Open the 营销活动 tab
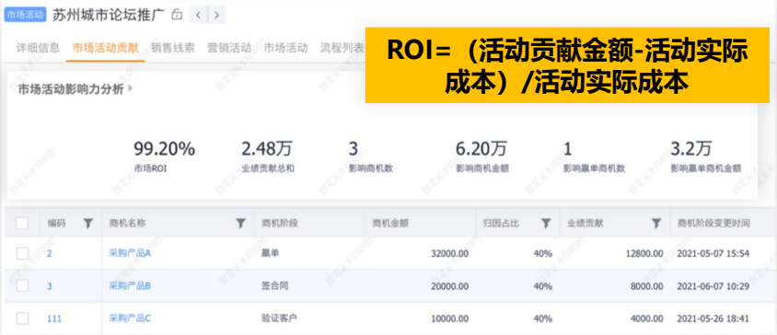Image resolution: width=777 pixels, height=335 pixels. coord(229,48)
